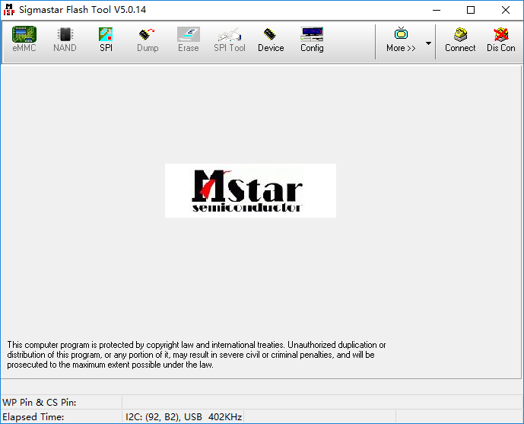This screenshot has width=524, height=424.
Task: Click the Elapsed Time status label
Action: pos(33,417)
